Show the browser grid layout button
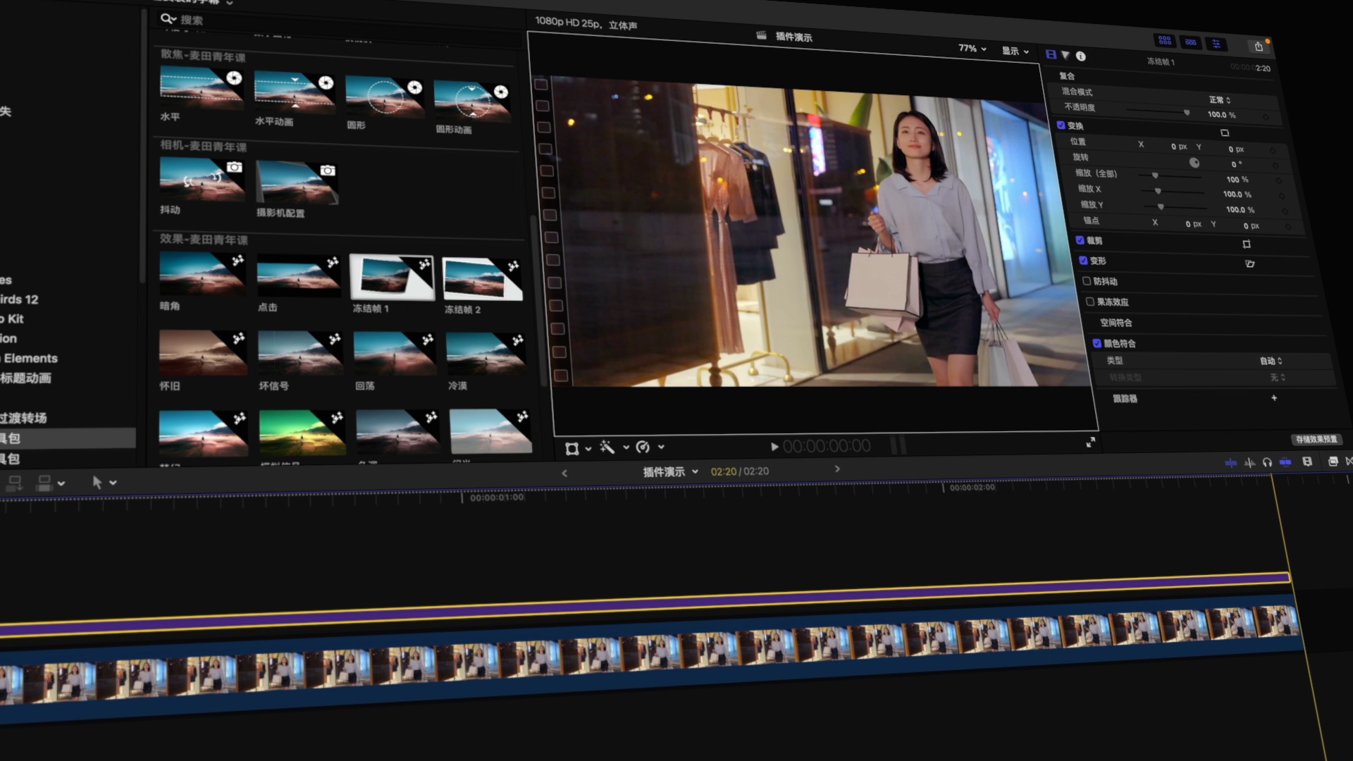1353x761 pixels. 1165,41
